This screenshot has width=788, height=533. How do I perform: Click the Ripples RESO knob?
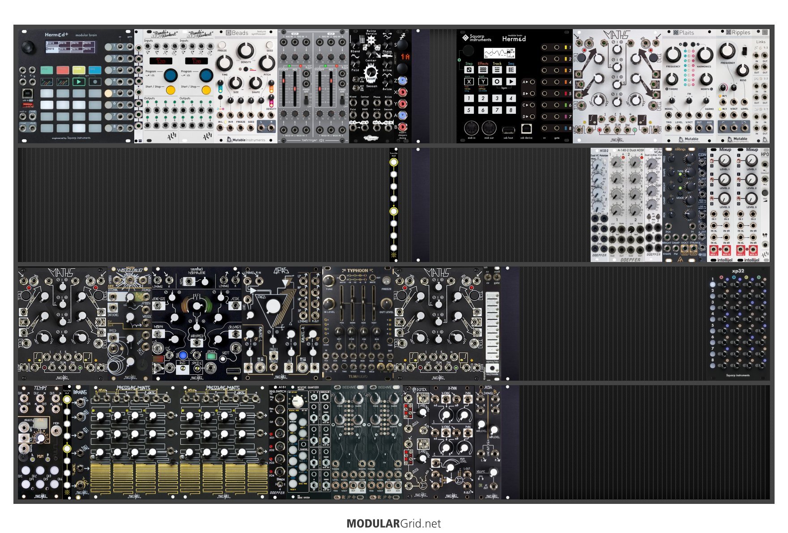coord(742,70)
